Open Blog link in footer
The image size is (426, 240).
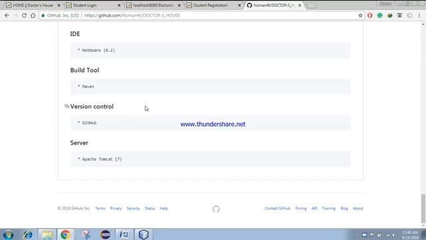[x=344, y=209]
